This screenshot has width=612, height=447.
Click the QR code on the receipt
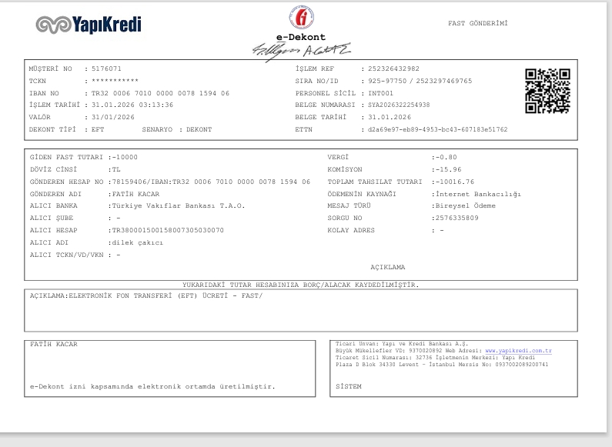(x=547, y=91)
